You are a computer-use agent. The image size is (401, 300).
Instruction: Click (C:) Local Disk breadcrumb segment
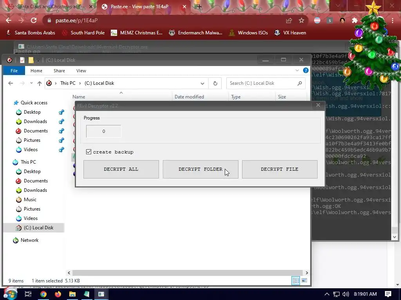(99, 83)
